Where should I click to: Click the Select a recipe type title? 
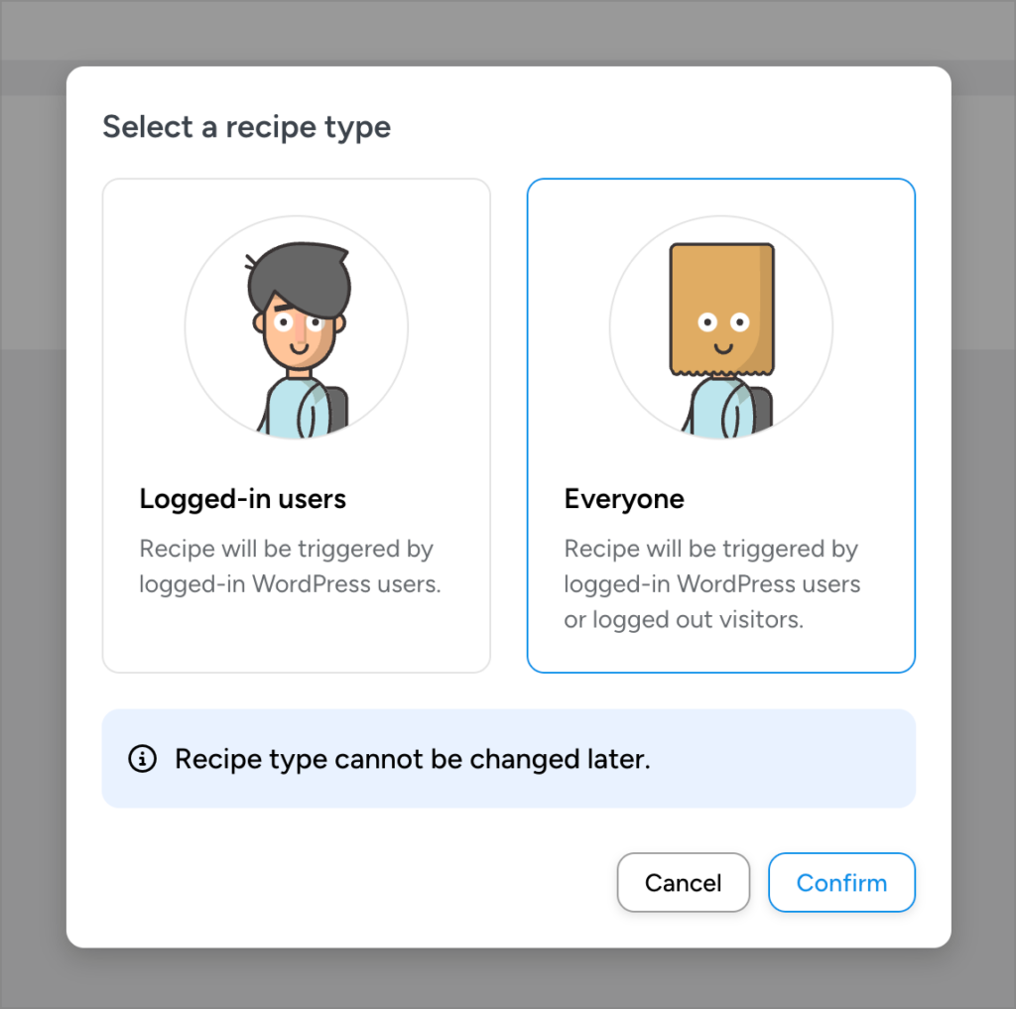246,127
